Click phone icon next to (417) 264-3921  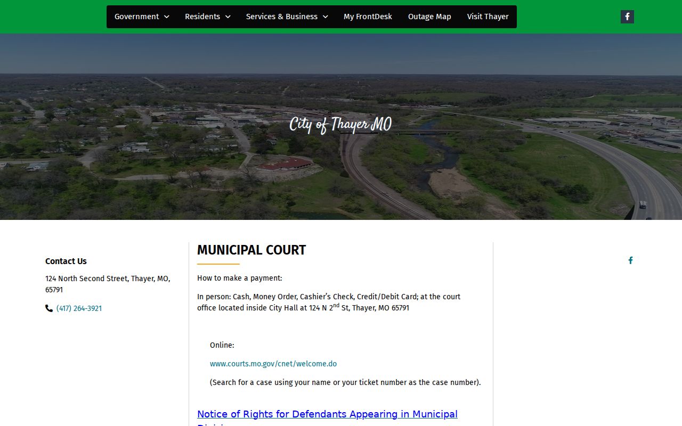(x=49, y=308)
